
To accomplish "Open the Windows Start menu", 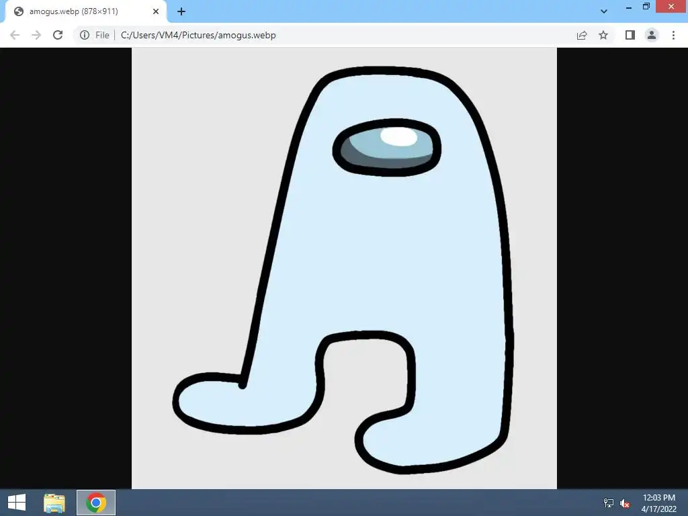I will [17, 503].
